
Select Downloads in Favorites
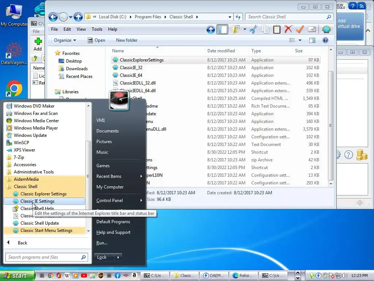(77, 68)
